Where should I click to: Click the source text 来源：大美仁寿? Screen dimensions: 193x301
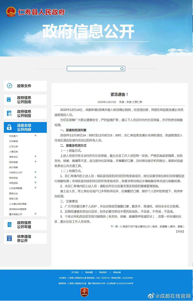click(x=131, y=102)
